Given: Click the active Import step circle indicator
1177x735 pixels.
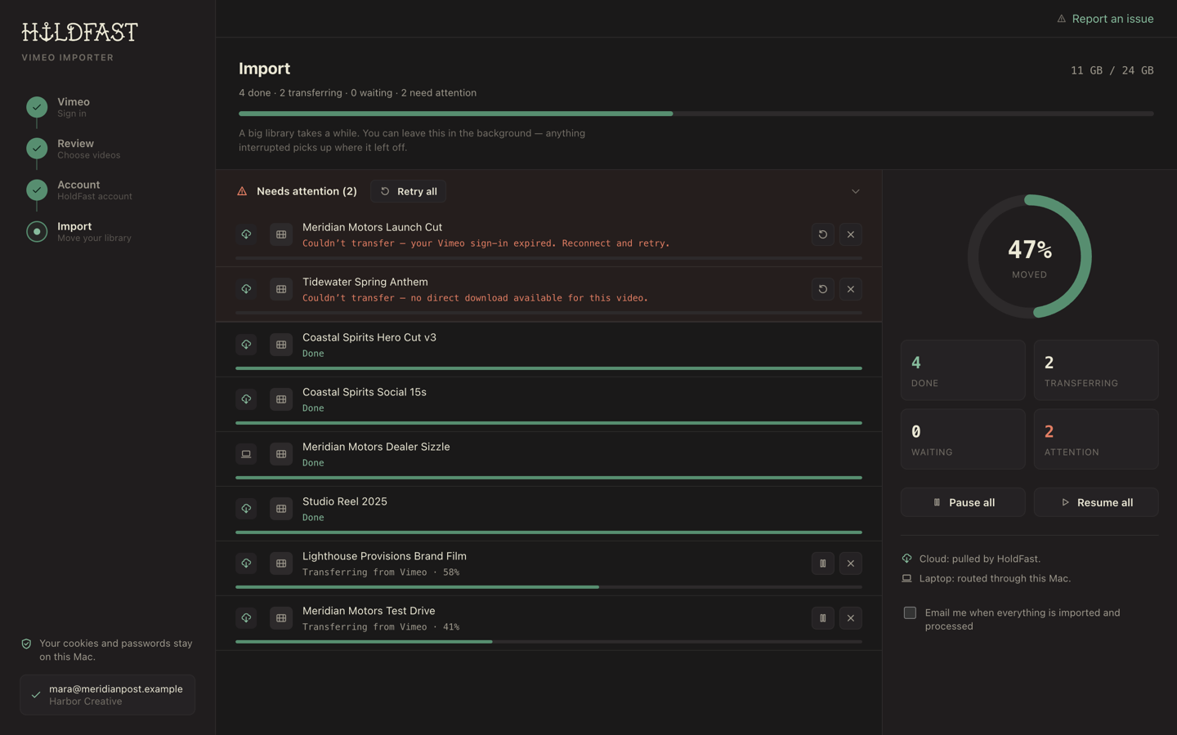Looking at the screenshot, I should 37,232.
